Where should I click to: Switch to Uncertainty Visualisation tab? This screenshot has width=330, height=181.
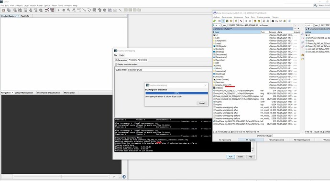(49, 93)
